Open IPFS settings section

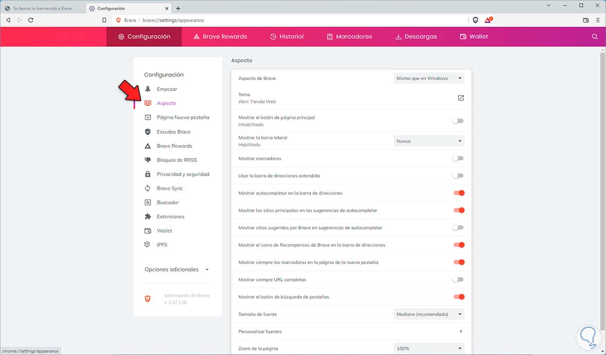click(x=162, y=245)
